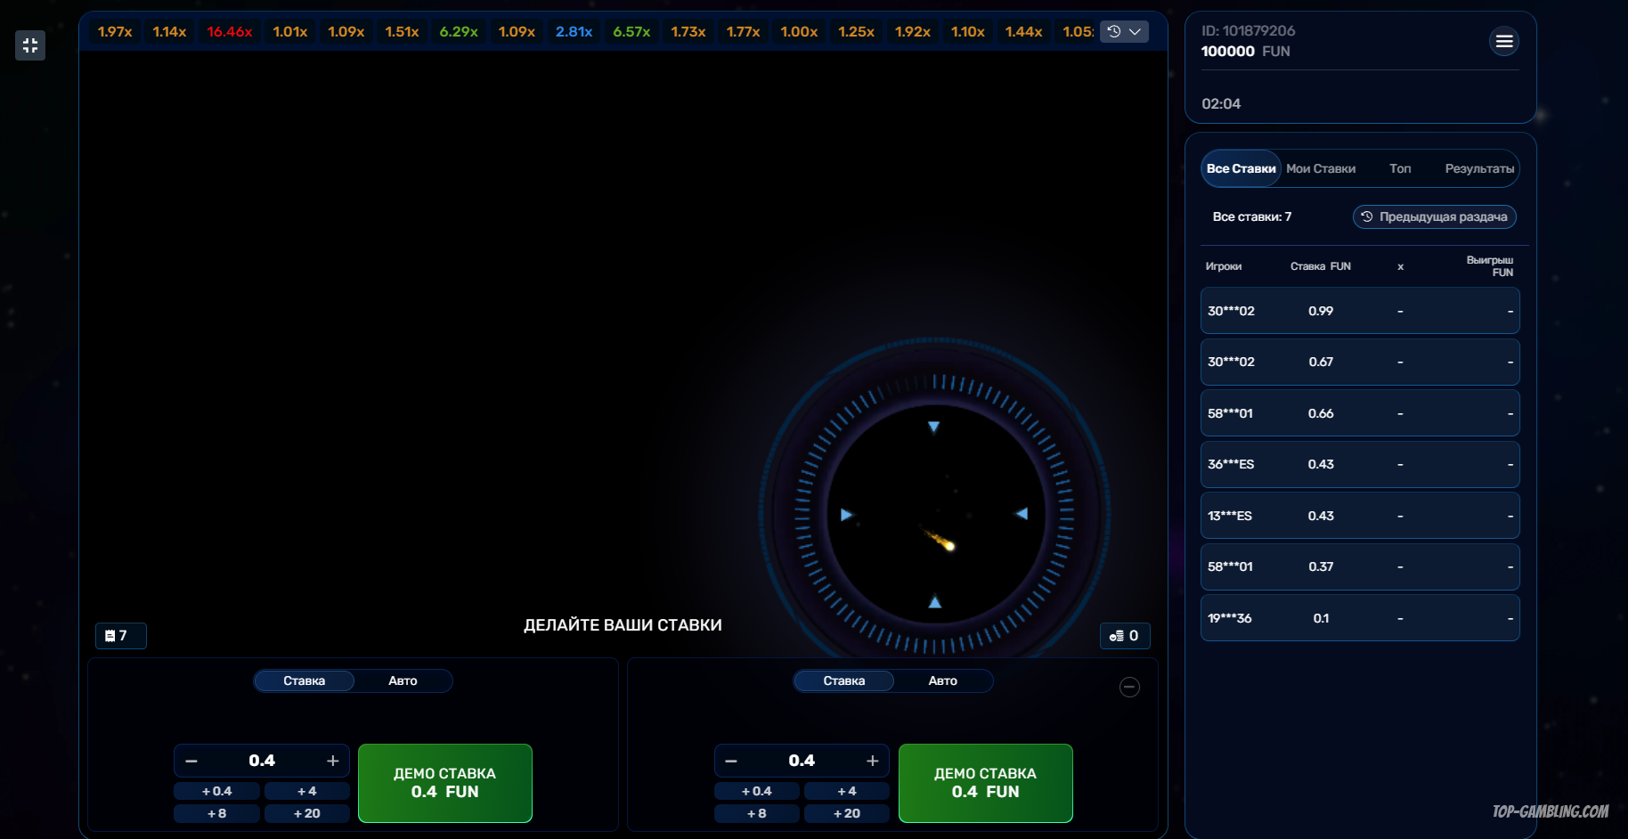Decrease the right bet amount with minus
Viewport: 1628px width, 839px height.
[x=731, y=761]
